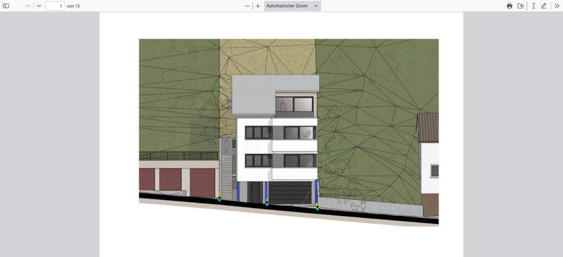Activate the text annotation tool
The width and height of the screenshot is (563, 257).
coord(533,6)
